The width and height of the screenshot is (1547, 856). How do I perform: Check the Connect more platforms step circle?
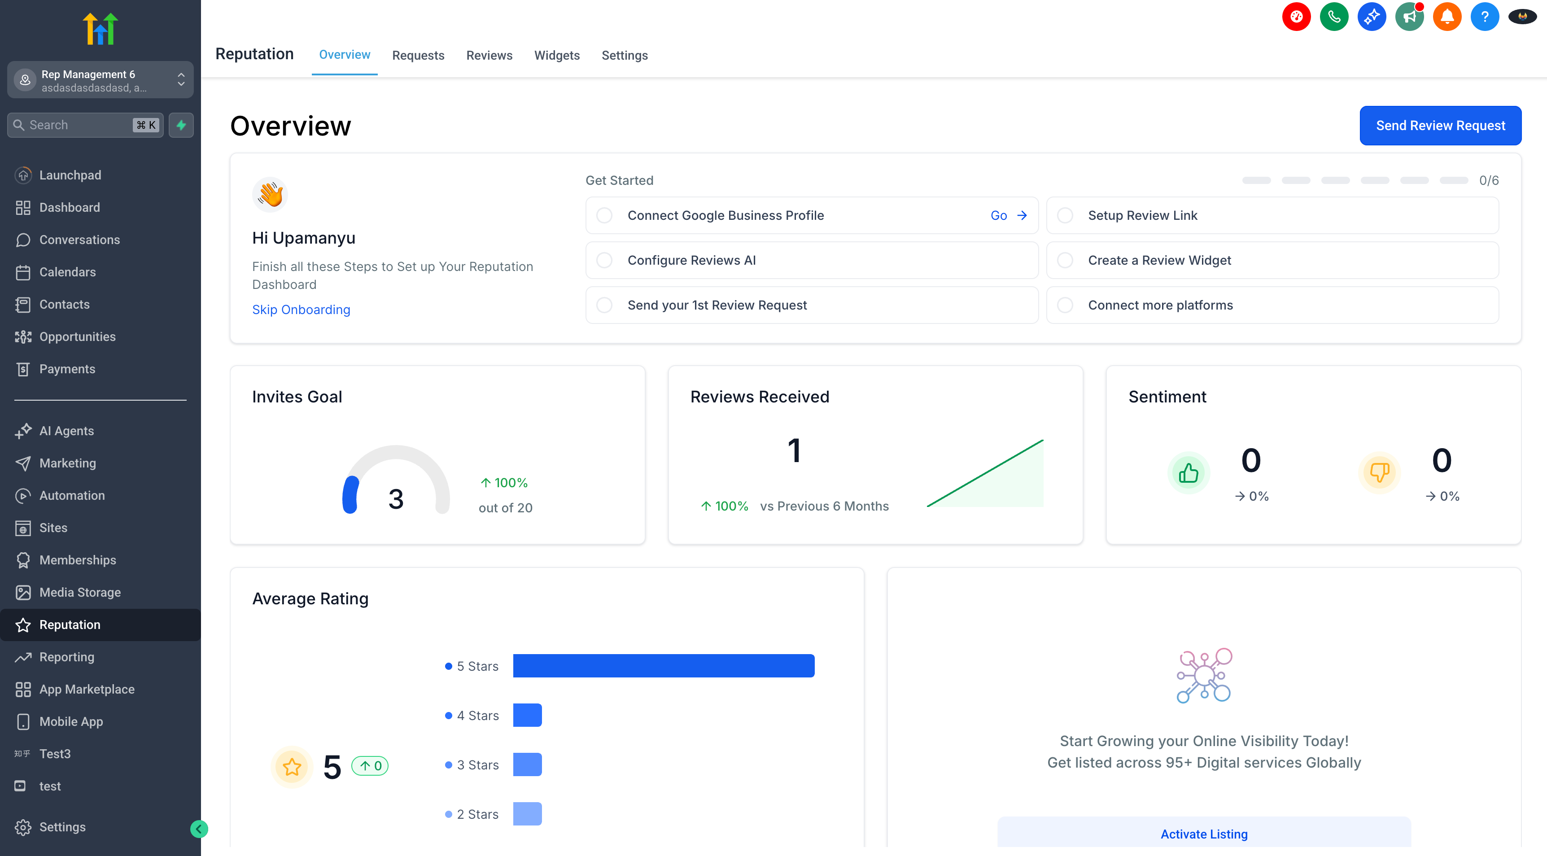coord(1065,305)
